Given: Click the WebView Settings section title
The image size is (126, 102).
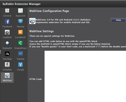Looking at the screenshot, I should [42, 31].
